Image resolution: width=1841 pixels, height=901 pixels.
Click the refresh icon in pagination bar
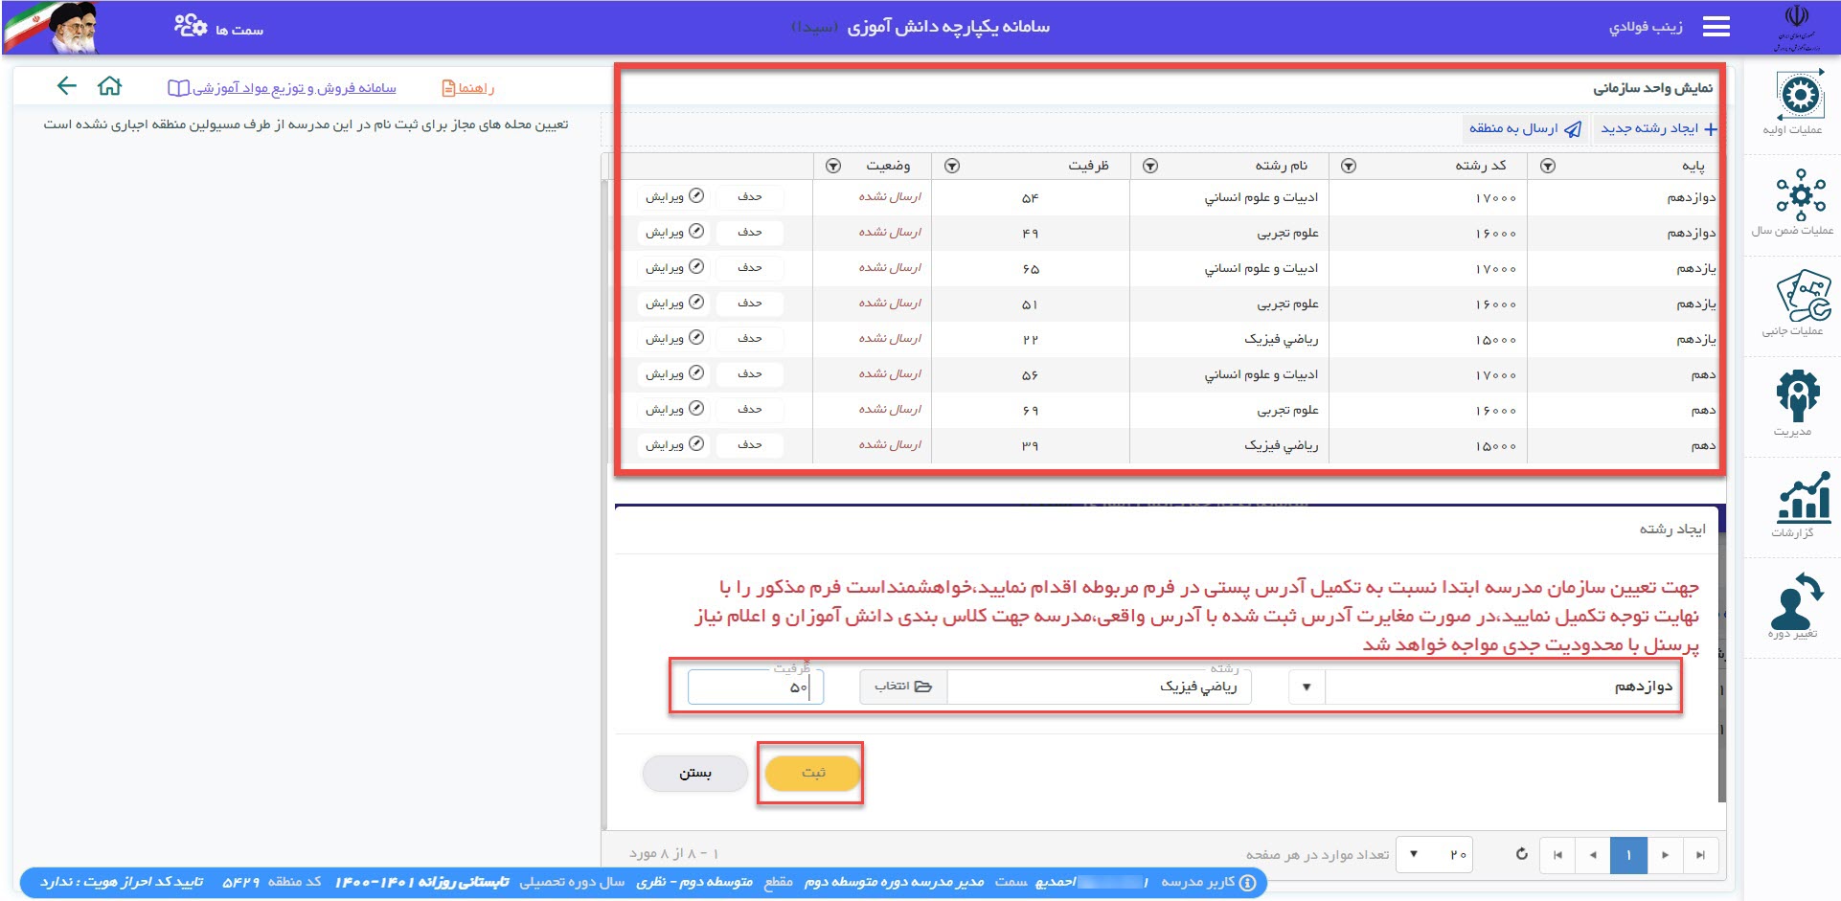point(1521,854)
